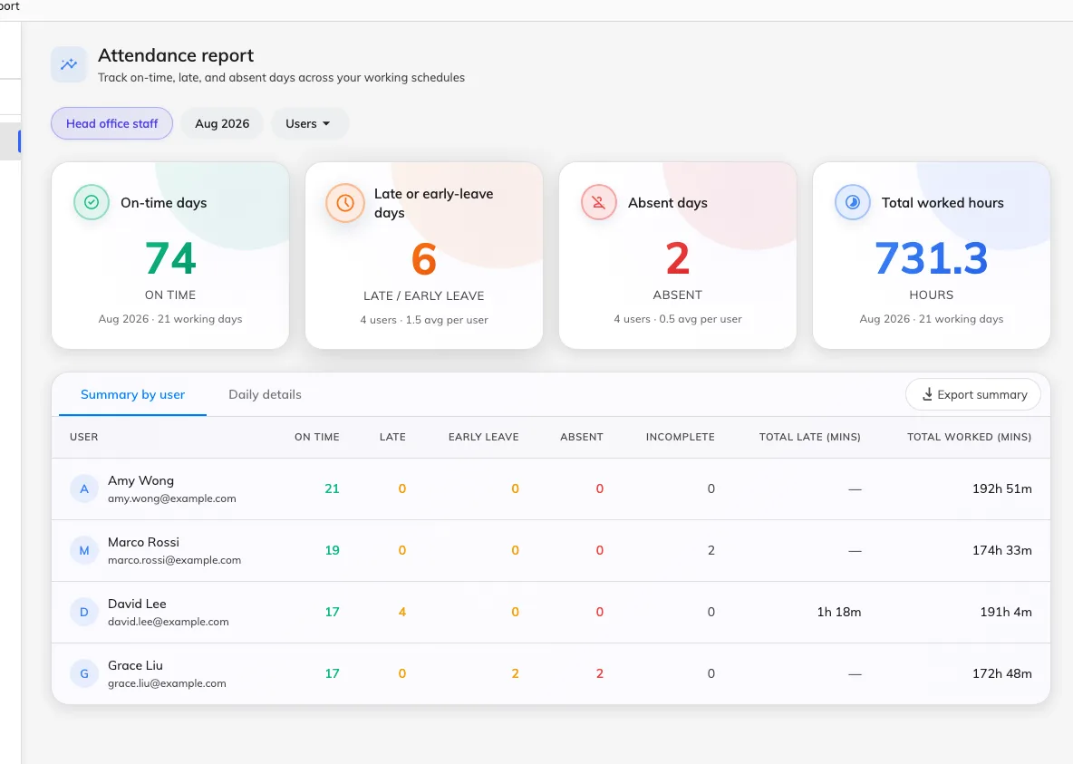Click Grace Liu's absent count 2
1073x764 pixels.
[x=599, y=673]
